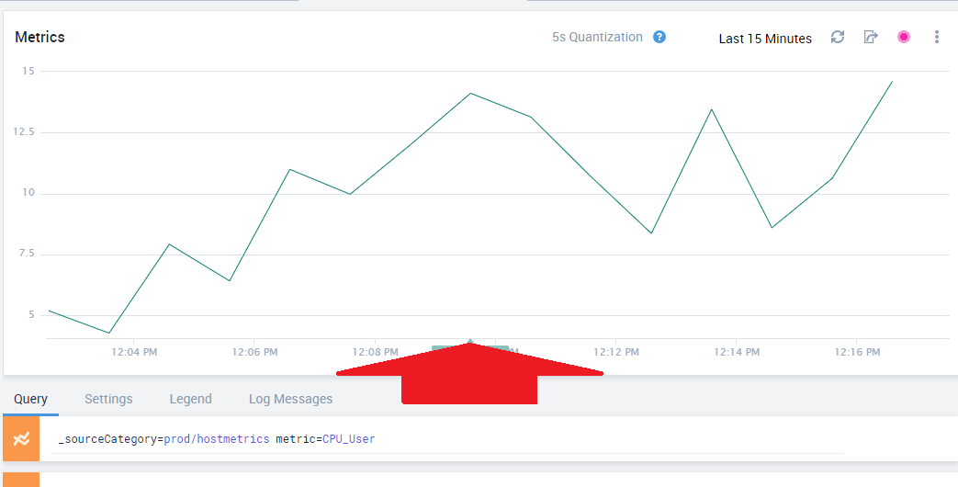Click the 12:16 PM axis label
The image size is (958, 487).
pos(857,352)
